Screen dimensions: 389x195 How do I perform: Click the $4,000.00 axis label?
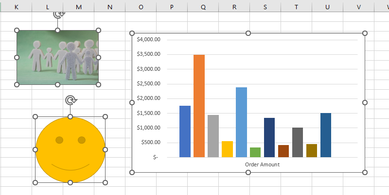[x=153, y=39]
